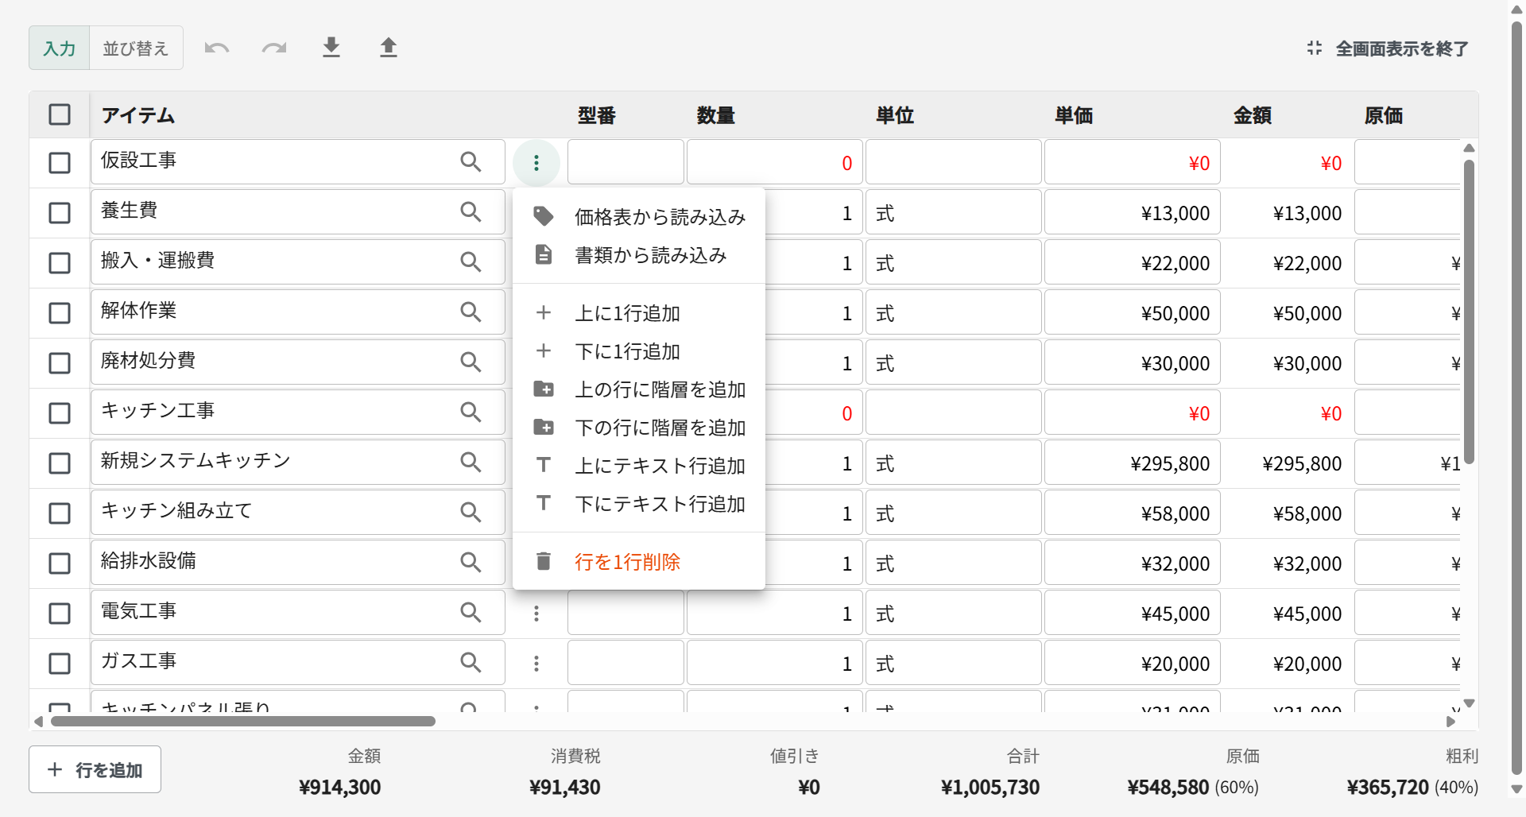Click the undo icon in the toolbar
This screenshot has width=1526, height=817.
[x=216, y=48]
